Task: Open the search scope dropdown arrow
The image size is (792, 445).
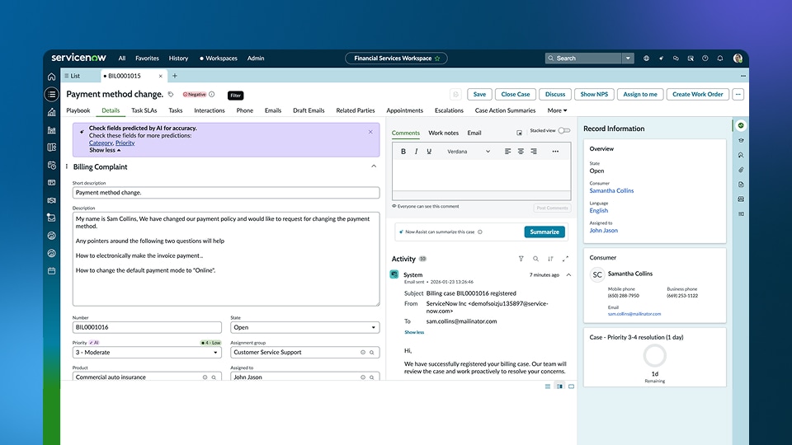Action: pos(628,59)
